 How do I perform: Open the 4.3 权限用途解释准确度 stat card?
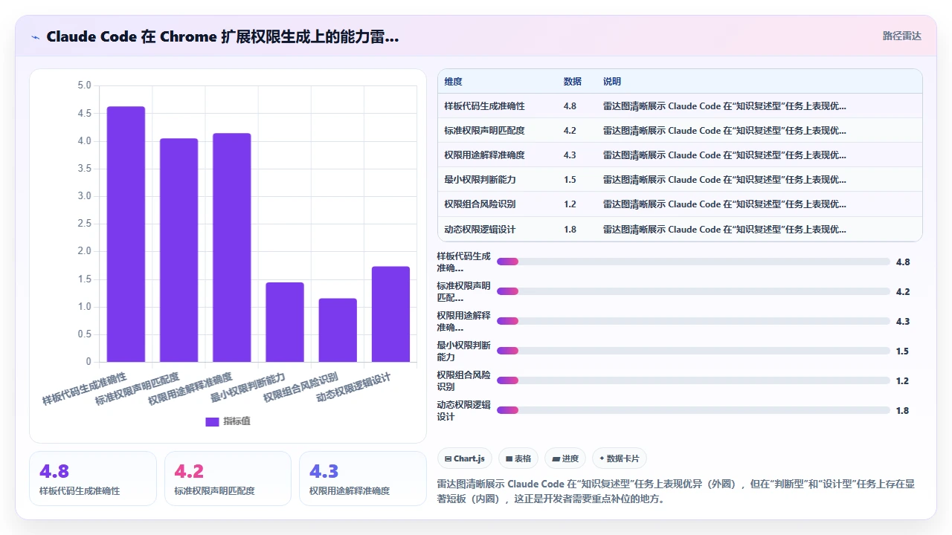pos(363,479)
